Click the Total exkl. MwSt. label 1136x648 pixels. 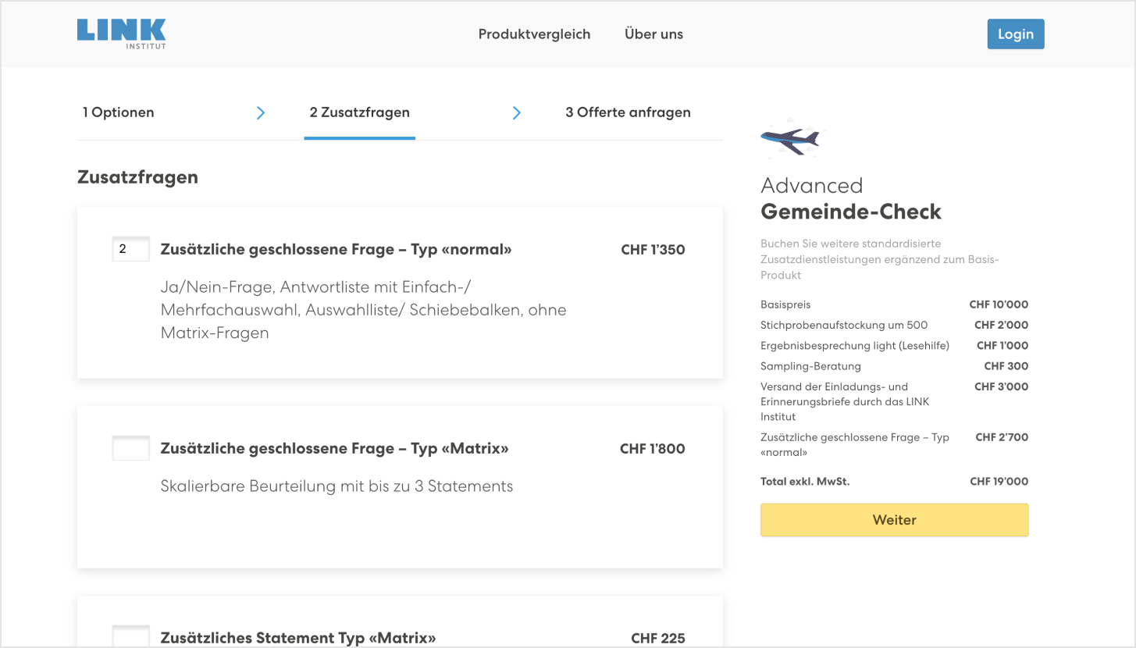tap(805, 482)
